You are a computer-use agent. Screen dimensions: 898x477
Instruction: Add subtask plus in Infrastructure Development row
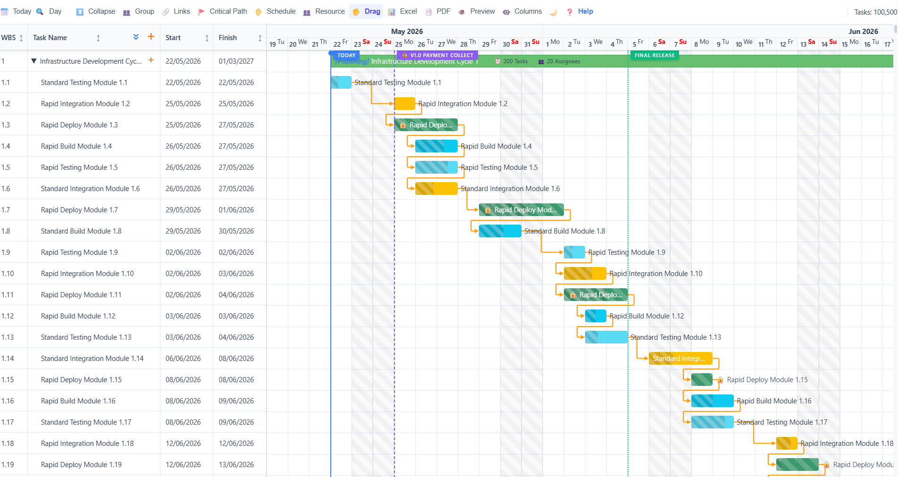[151, 60]
